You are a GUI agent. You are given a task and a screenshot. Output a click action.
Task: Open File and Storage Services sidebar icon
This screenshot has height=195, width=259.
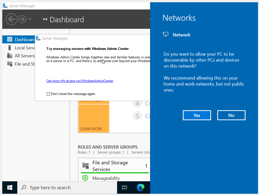pyautogui.click(x=10, y=64)
